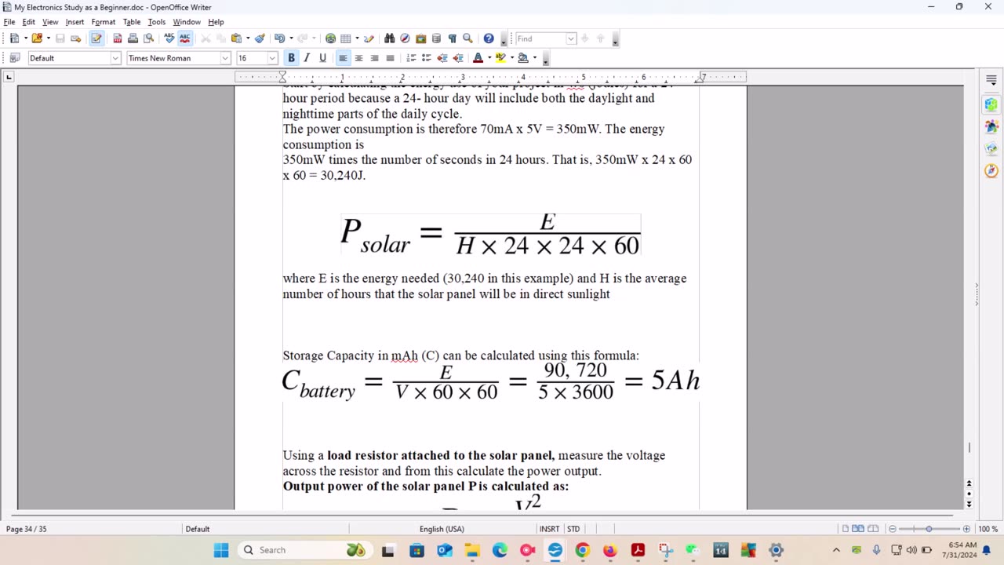Expand the Times New Roman font dropdown
The width and height of the screenshot is (1004, 565).
pyautogui.click(x=225, y=58)
